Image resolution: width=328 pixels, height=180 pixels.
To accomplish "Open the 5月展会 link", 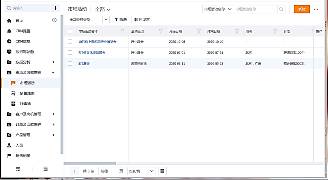I will tap(84, 64).
